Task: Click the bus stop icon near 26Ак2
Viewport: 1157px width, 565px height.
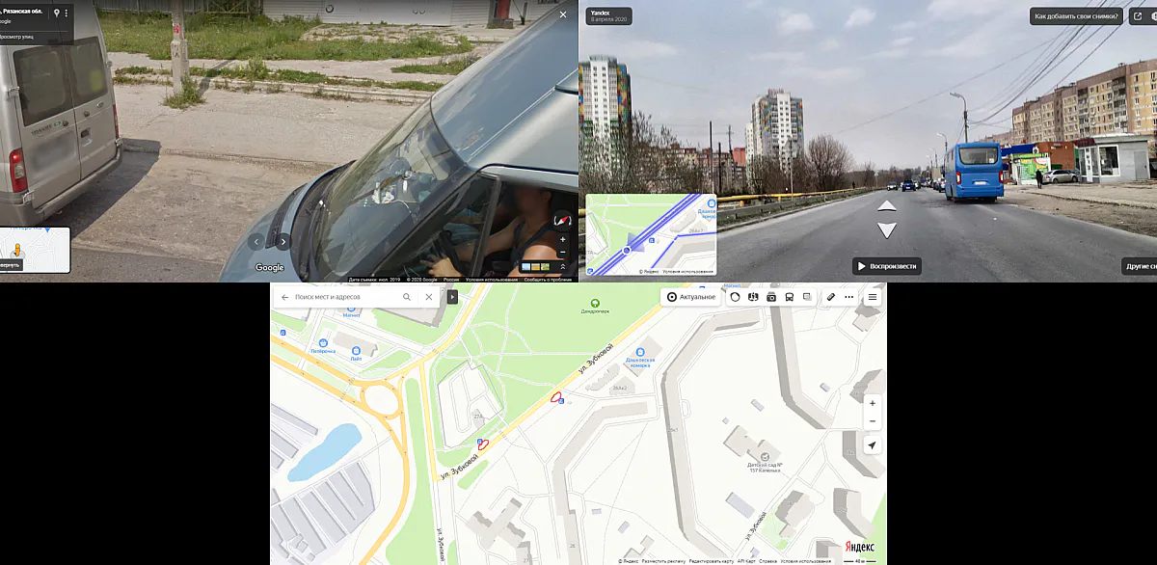Action: coord(562,400)
